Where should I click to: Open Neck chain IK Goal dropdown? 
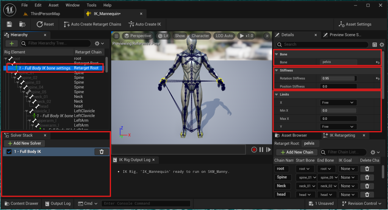point(348,186)
